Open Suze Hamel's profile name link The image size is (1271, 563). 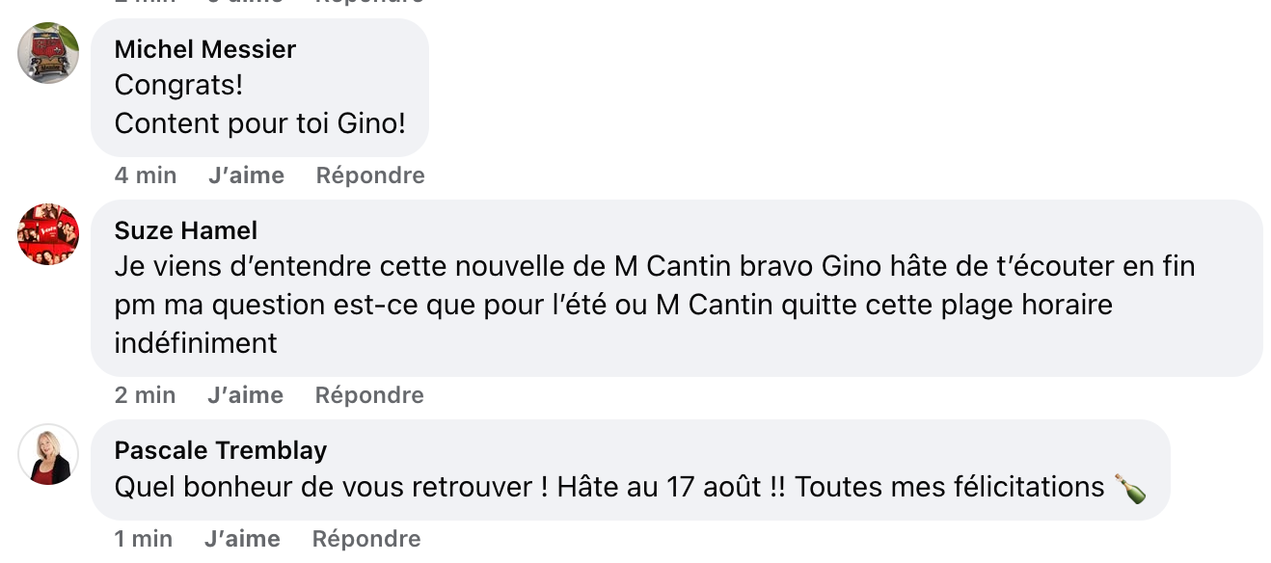[x=185, y=230]
